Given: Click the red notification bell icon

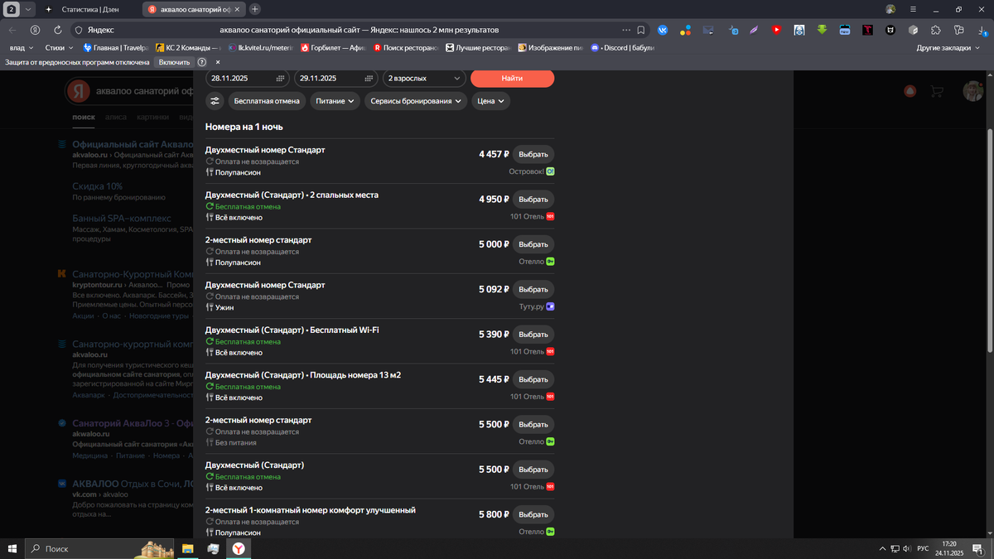Looking at the screenshot, I should [910, 91].
